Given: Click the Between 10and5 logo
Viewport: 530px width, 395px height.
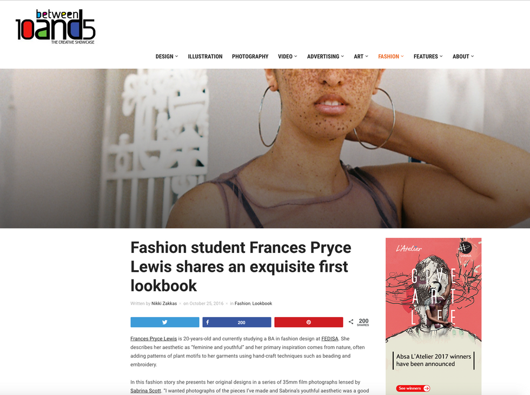Looking at the screenshot, I should [55, 26].
